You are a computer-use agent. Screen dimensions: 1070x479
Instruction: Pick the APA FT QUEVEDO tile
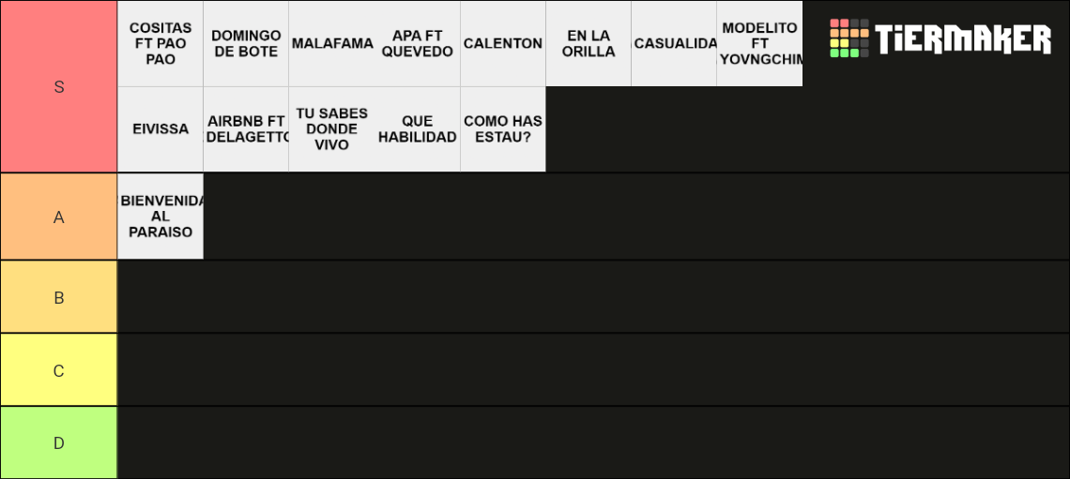(418, 44)
